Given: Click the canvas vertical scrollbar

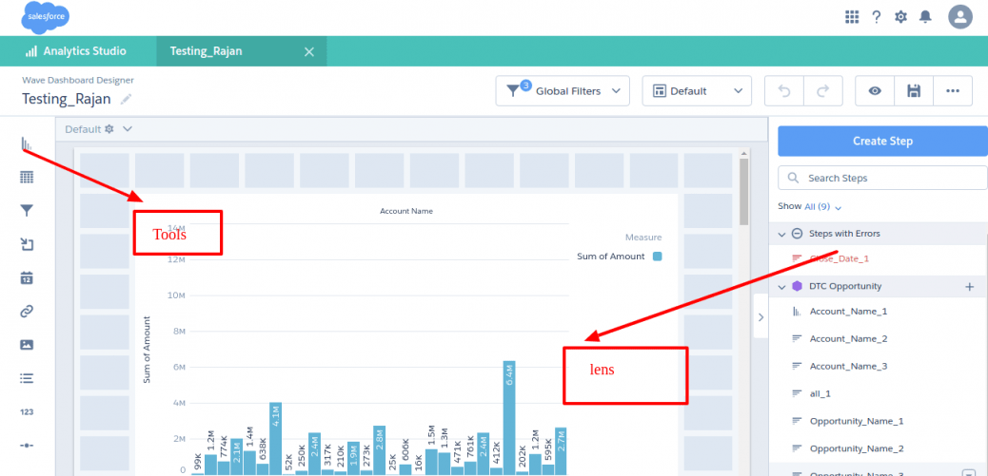Looking at the screenshot, I should [743, 191].
